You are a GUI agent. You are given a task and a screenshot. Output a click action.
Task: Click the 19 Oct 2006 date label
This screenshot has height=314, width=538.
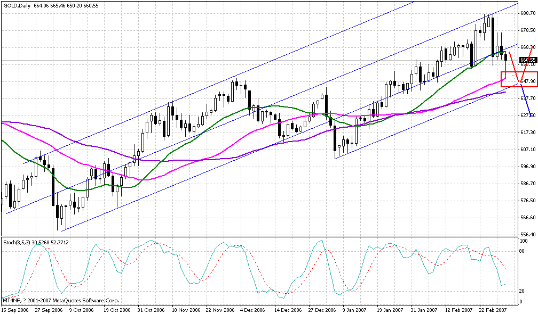pos(117,310)
